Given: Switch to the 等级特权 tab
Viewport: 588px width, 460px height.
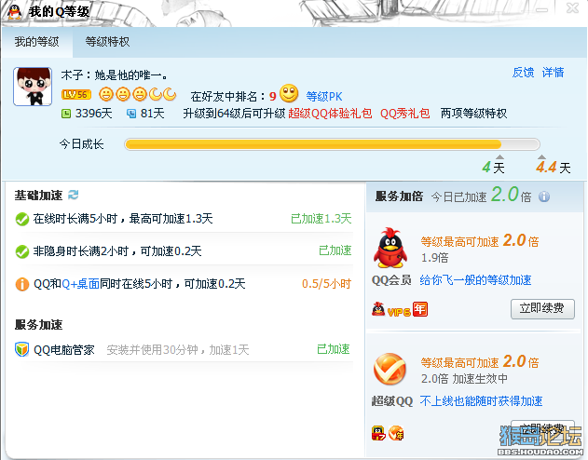Looking at the screenshot, I should click(x=107, y=42).
